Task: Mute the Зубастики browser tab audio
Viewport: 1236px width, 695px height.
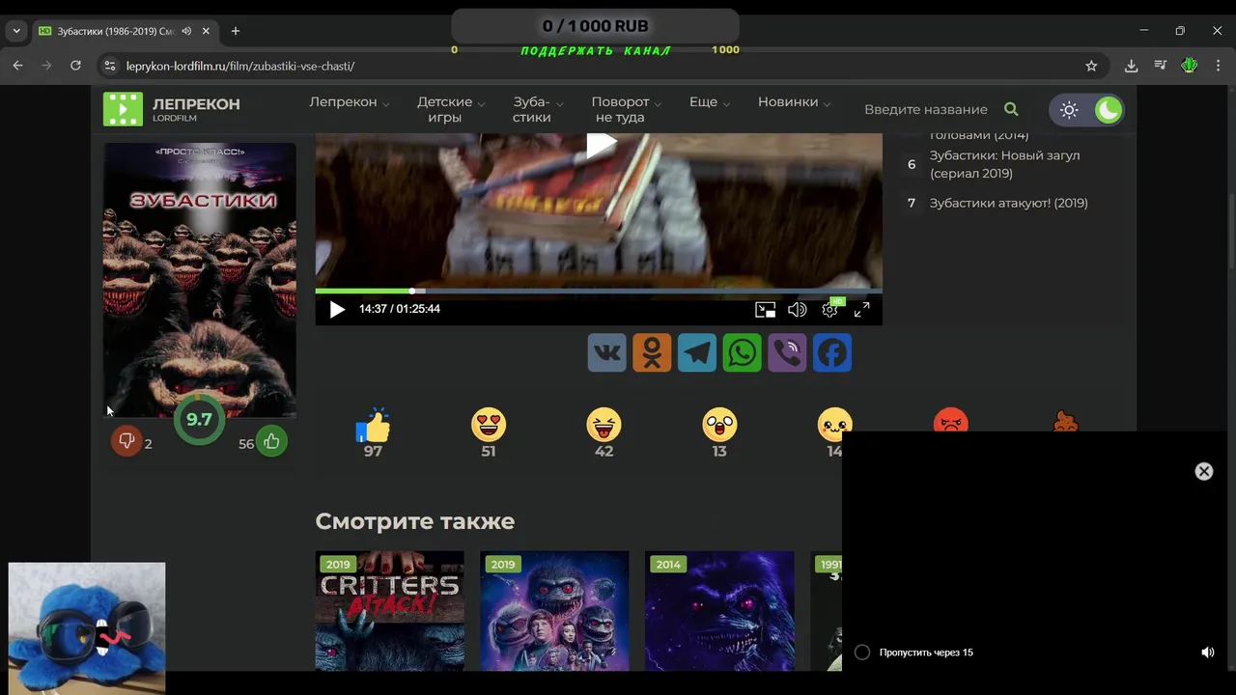Action: (186, 31)
